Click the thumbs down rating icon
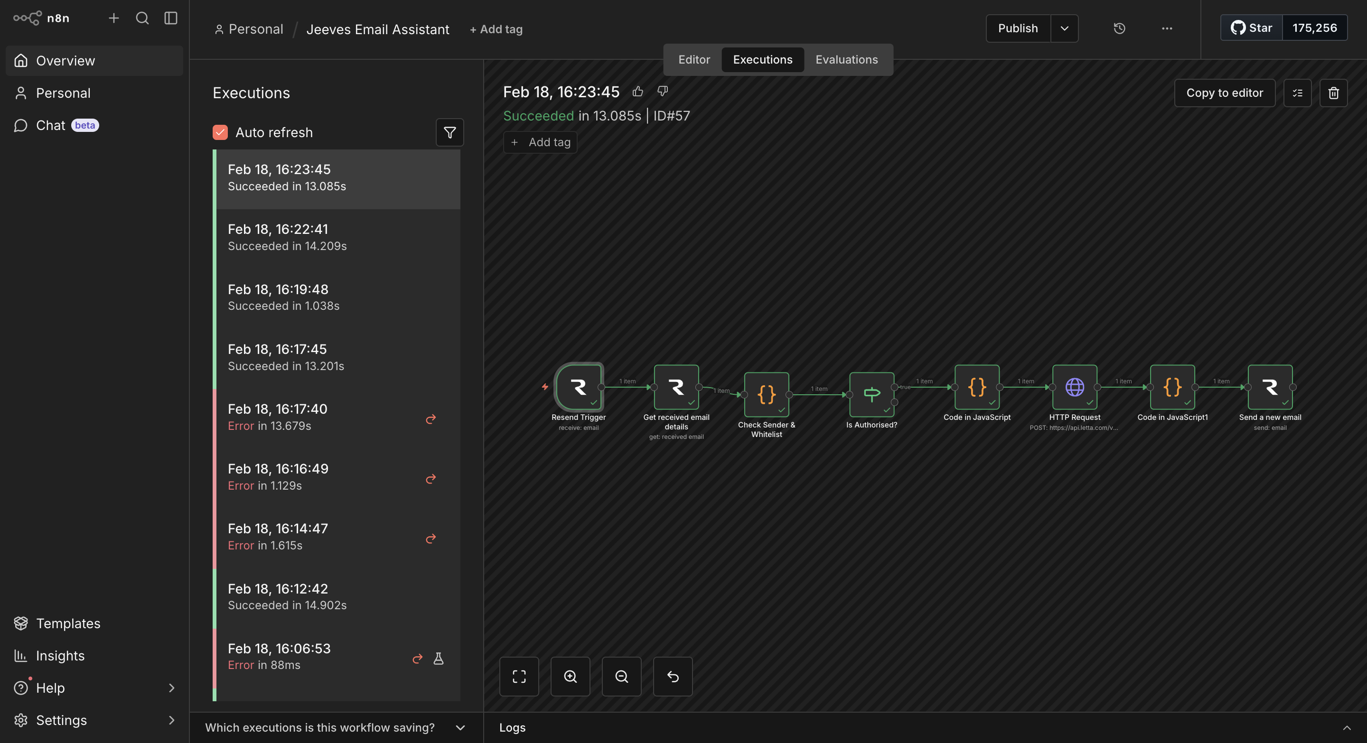1367x743 pixels. [662, 91]
